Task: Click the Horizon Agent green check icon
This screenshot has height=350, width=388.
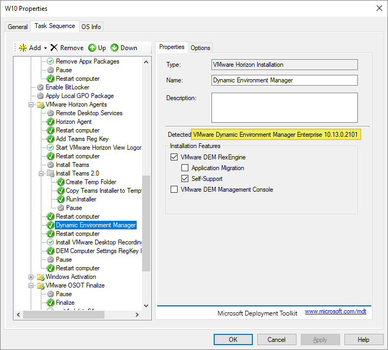Action: coord(51,122)
